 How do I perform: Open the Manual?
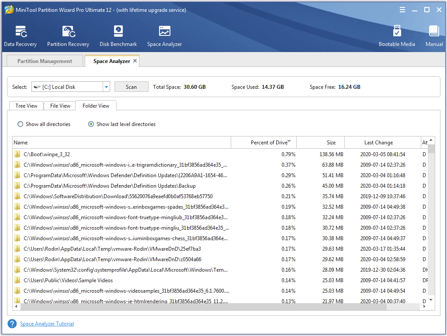tap(433, 35)
